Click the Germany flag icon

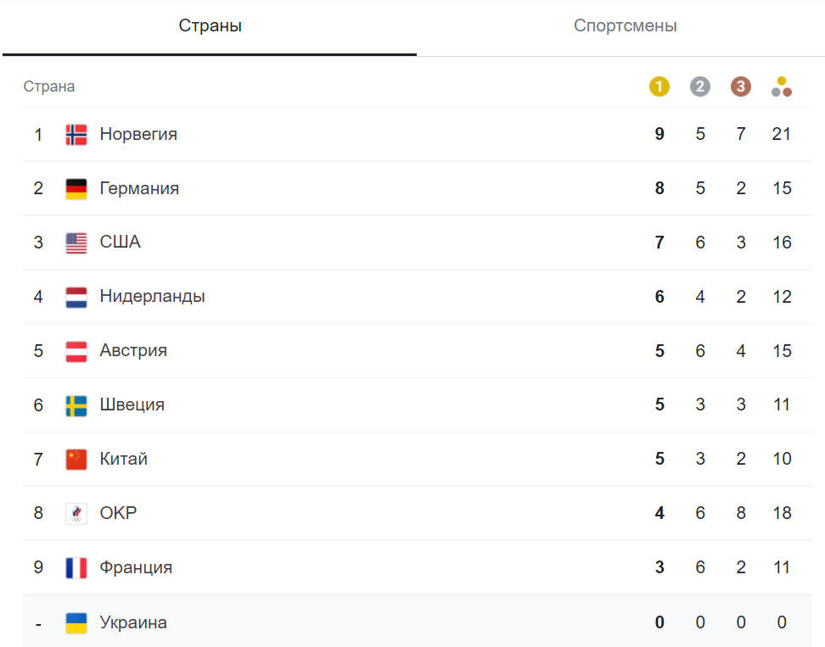76,188
